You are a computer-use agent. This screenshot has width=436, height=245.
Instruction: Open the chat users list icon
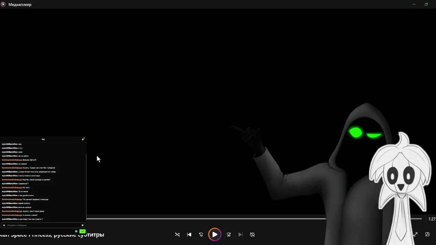click(x=83, y=139)
